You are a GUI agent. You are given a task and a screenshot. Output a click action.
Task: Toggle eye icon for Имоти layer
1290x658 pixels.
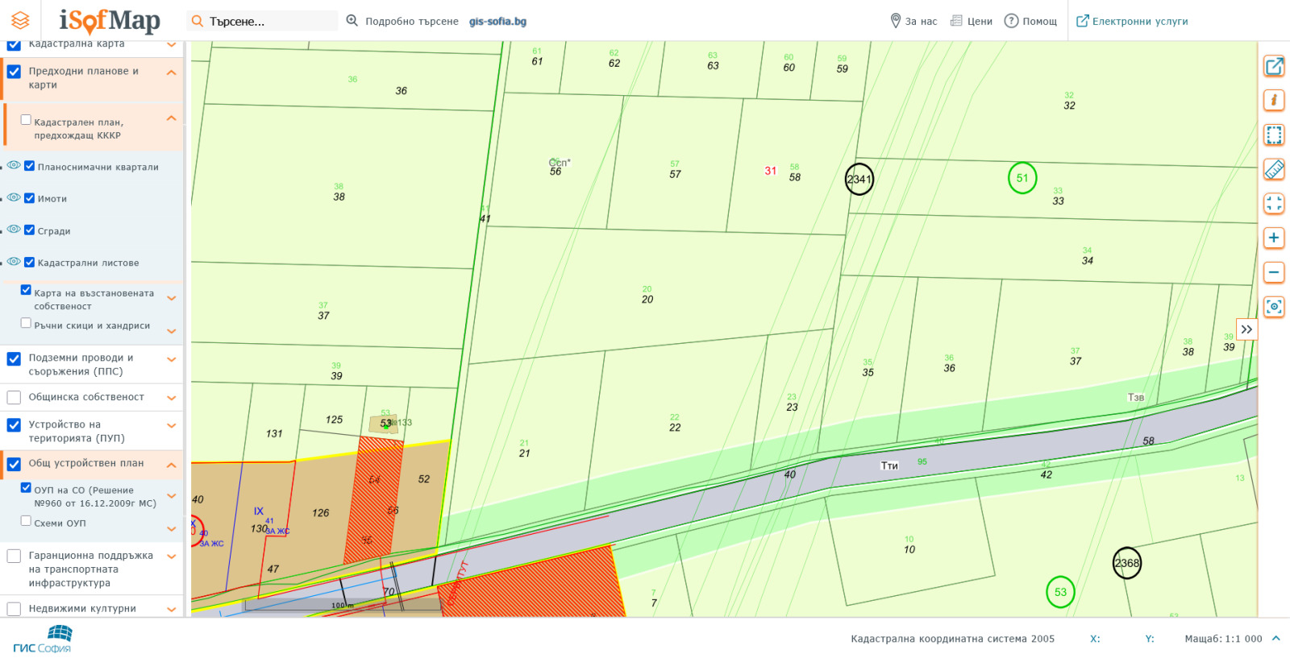pos(14,197)
